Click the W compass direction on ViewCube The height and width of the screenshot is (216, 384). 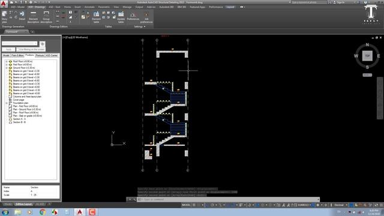point(356,56)
